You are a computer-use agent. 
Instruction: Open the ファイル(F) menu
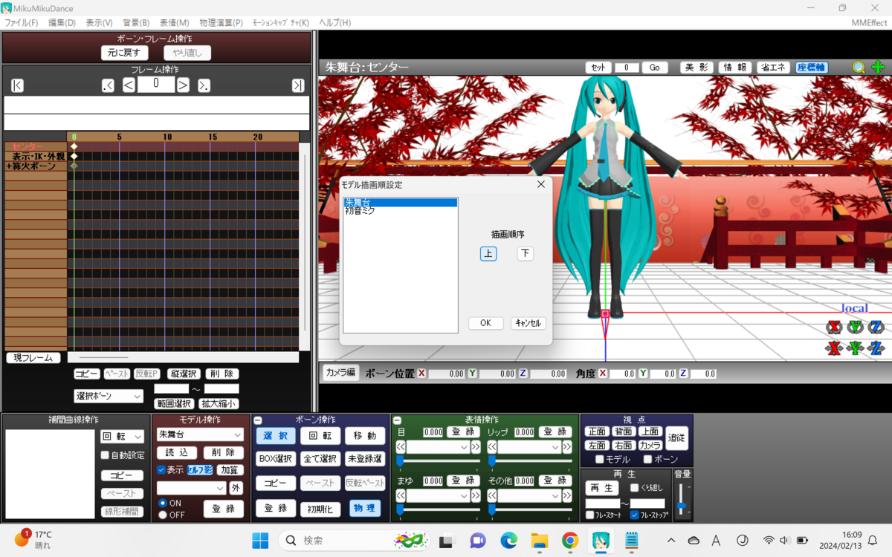(22, 23)
